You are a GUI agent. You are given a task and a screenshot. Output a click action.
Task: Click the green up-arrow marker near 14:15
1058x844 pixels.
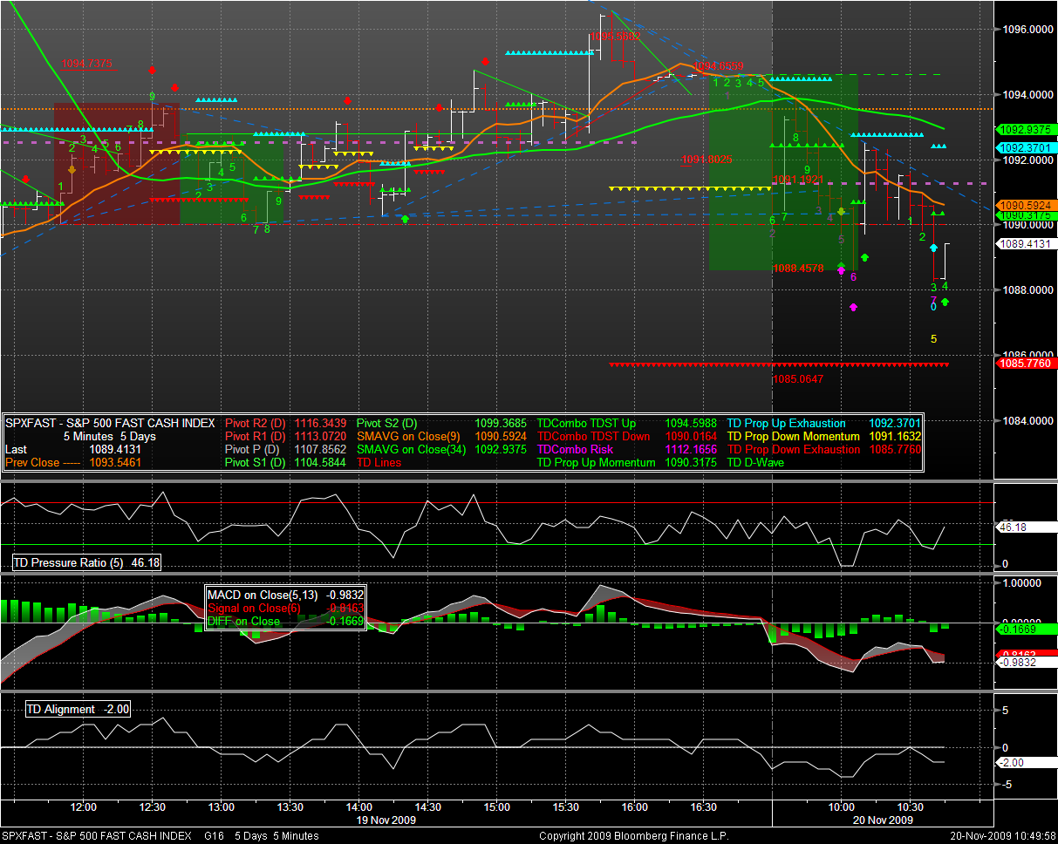[x=405, y=219]
